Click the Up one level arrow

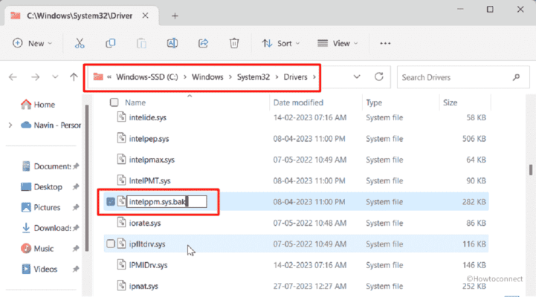(74, 77)
